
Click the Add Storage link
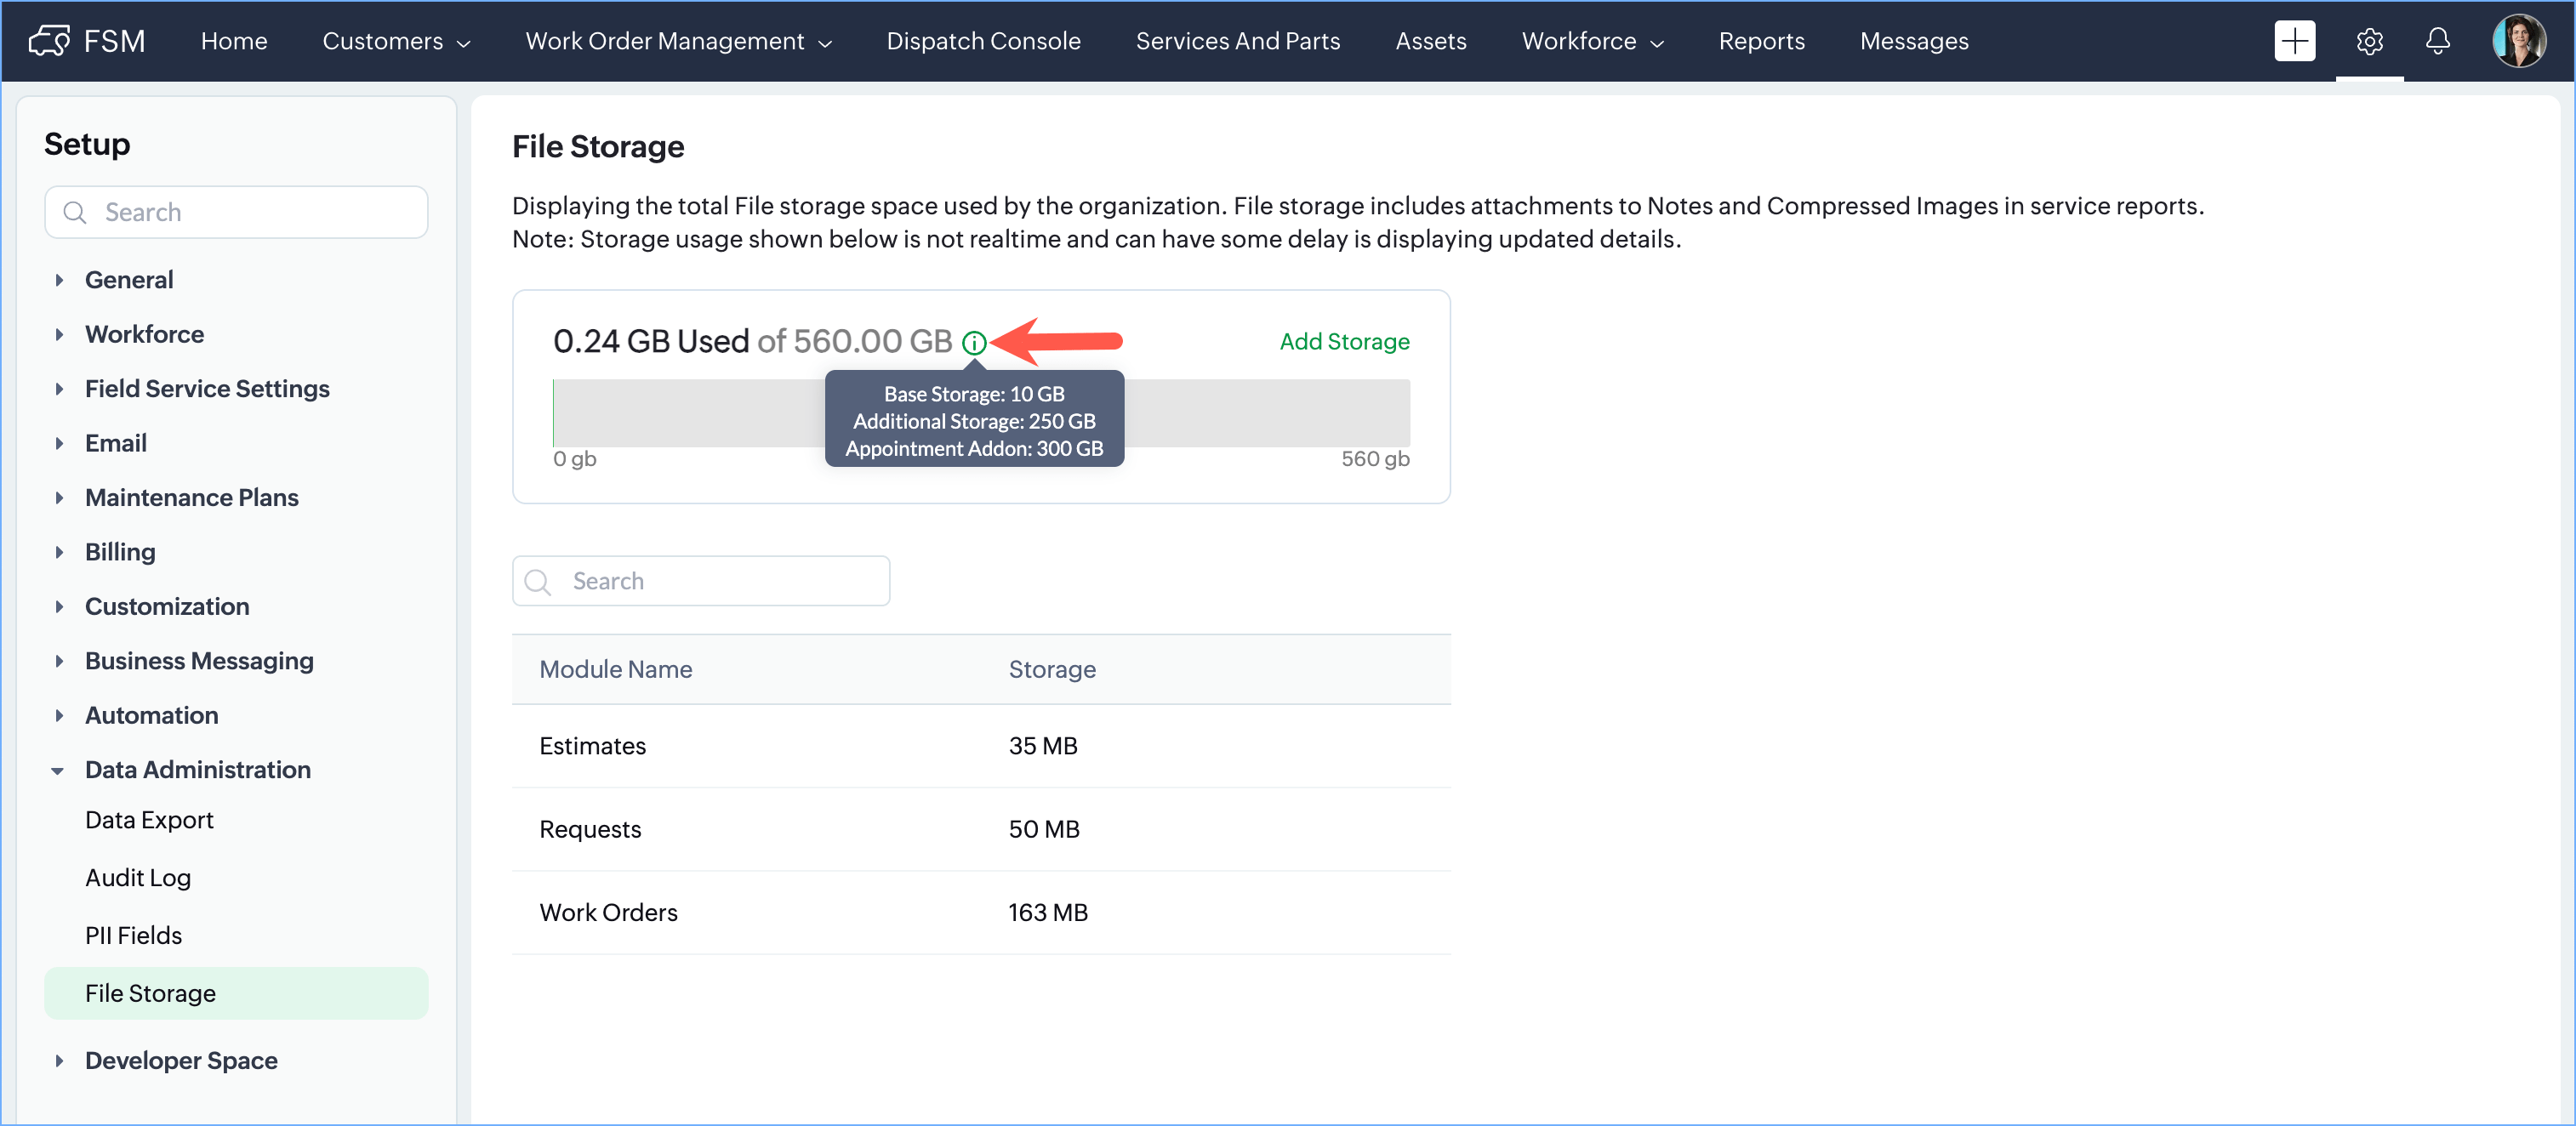[x=1343, y=342]
